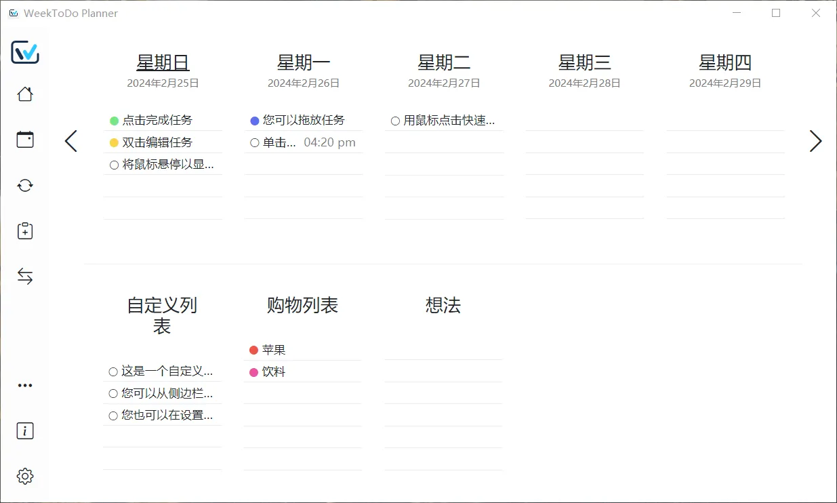Check the circle beside 您也可以在设置...
Viewport: 837px width, 503px height.
point(113,416)
